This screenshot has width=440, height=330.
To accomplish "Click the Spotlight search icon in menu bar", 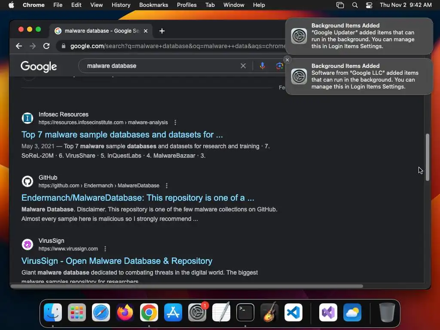I will point(354,5).
